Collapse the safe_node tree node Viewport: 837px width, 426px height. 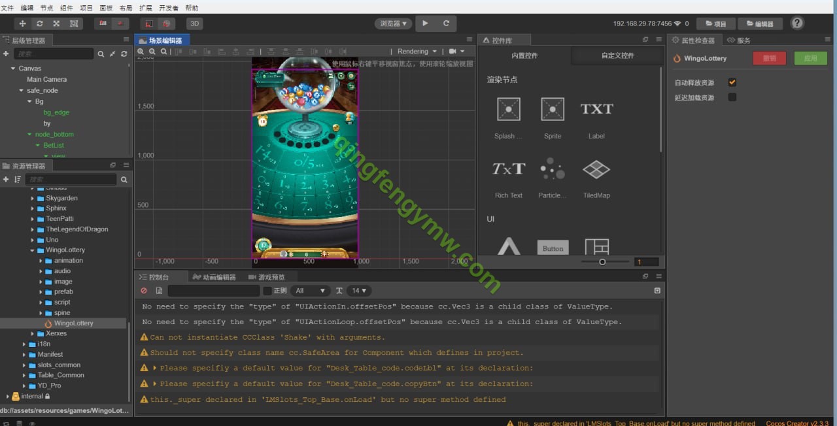(21, 90)
